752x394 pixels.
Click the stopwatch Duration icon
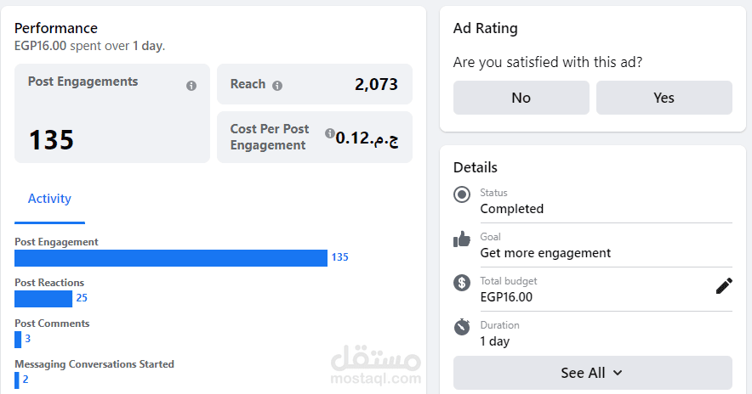coord(462,327)
